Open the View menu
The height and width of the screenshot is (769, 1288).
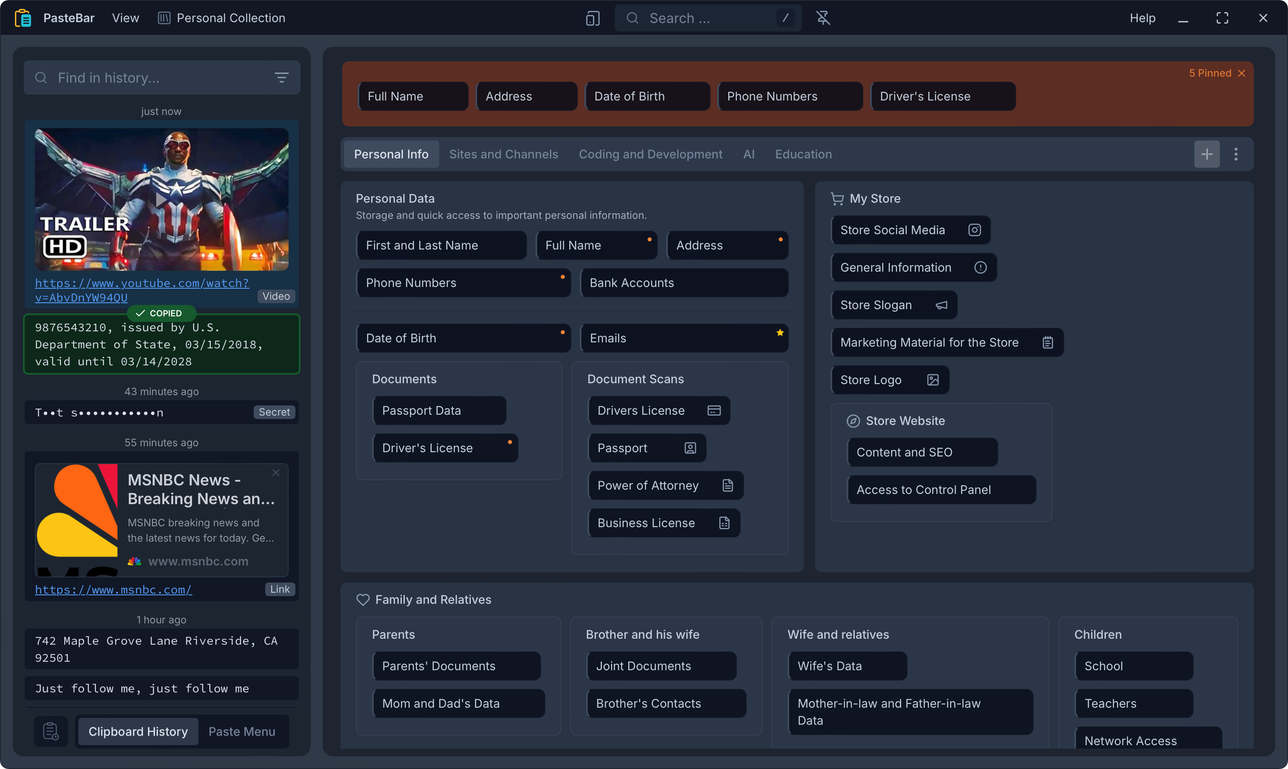[x=125, y=18]
